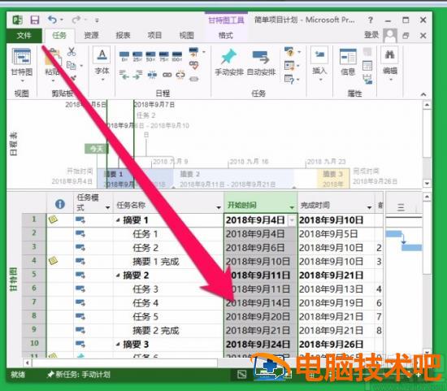This screenshot has width=447, height=391.
Task: Open date picker dropdown in 2018年9月4日 cell
Action: point(293,220)
